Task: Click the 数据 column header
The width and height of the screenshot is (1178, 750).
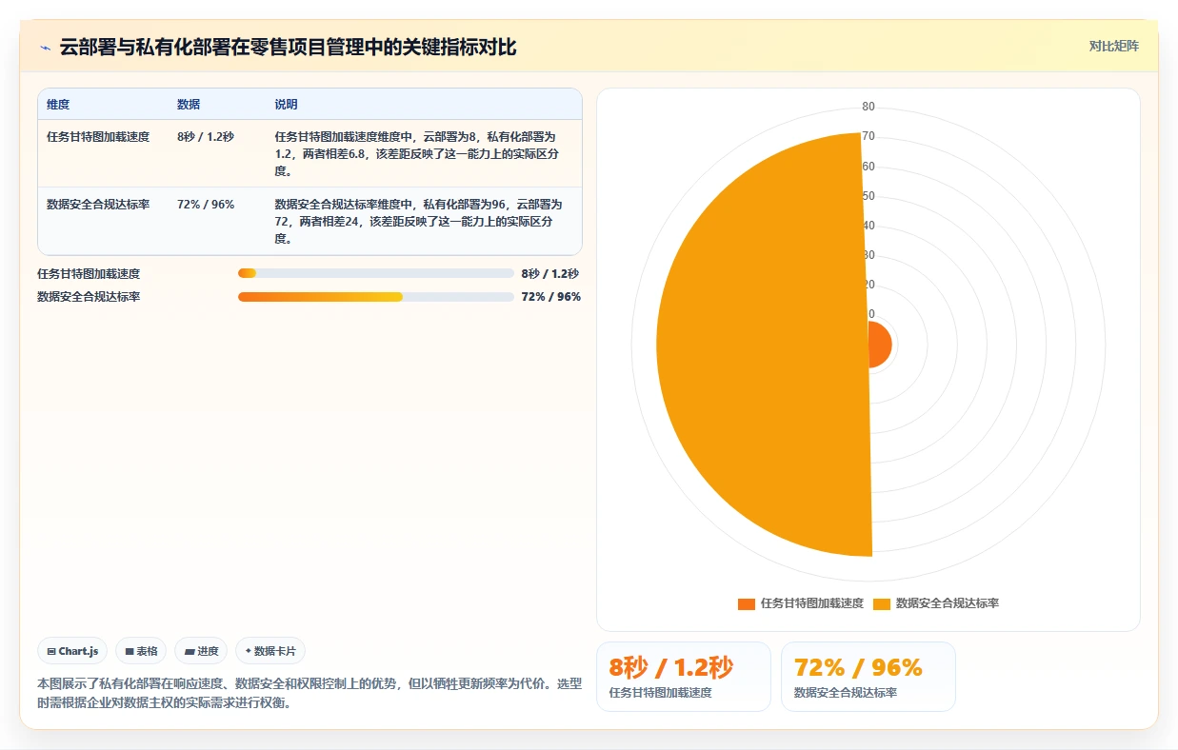Action: tap(189, 105)
